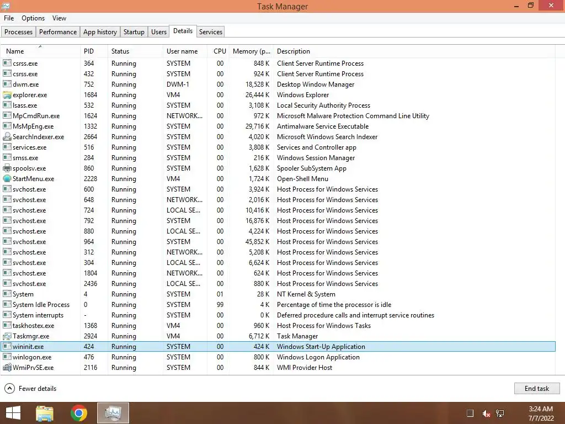
Task: Click the 45,852 K memory value
Action: point(257,242)
